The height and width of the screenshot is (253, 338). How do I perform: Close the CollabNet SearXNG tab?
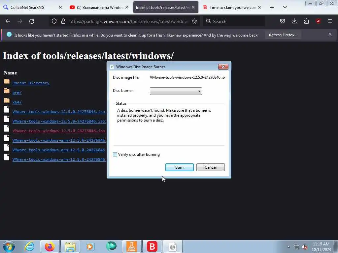tap(60, 7)
